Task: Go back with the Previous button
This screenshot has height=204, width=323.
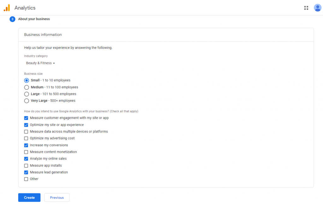Action: [x=57, y=198]
